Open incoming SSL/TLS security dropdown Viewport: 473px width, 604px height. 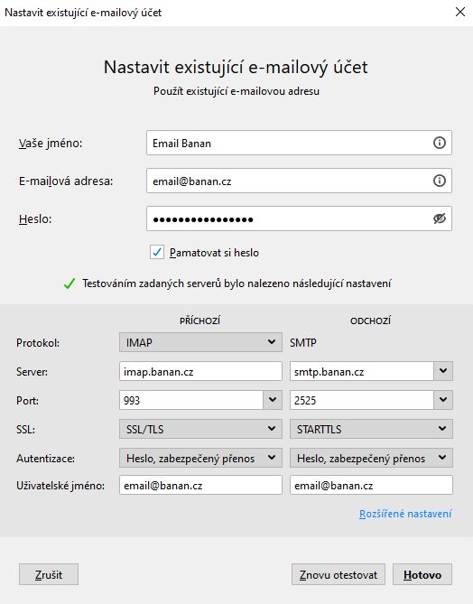pos(200,429)
